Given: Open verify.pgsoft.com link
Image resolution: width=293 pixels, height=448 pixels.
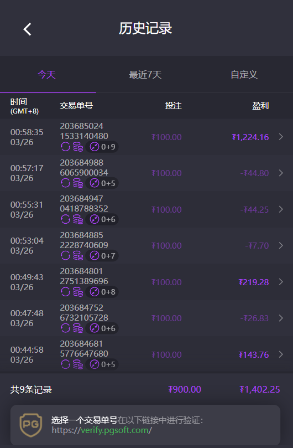Looking at the screenshot, I should pyautogui.click(x=102, y=430).
